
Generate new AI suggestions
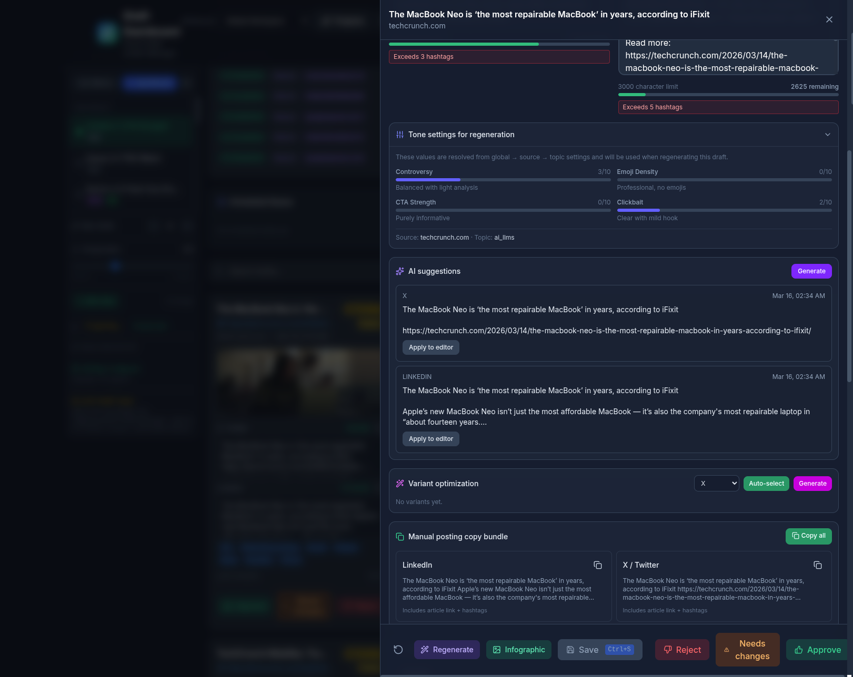tap(811, 271)
